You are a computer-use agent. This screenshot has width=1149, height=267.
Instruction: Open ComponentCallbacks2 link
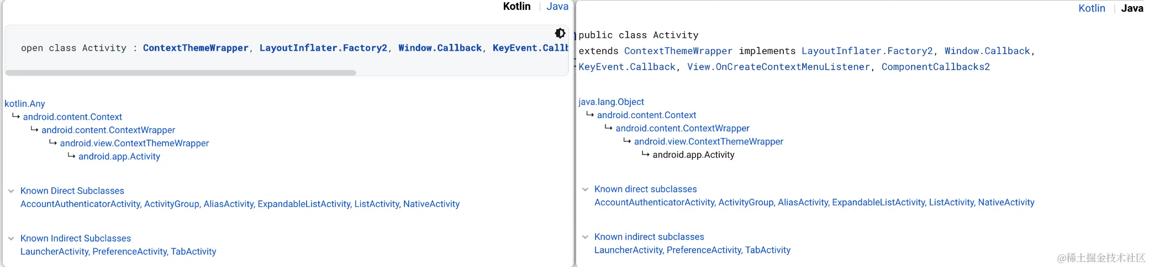click(935, 67)
